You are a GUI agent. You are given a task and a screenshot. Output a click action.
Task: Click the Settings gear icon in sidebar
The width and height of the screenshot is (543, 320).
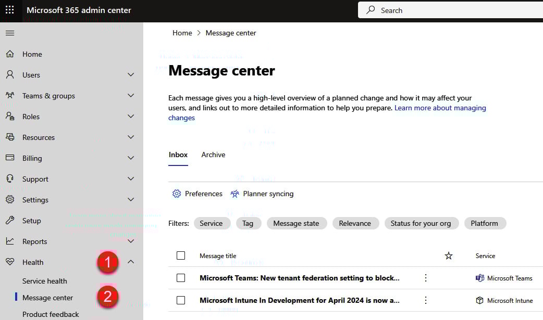(10, 199)
